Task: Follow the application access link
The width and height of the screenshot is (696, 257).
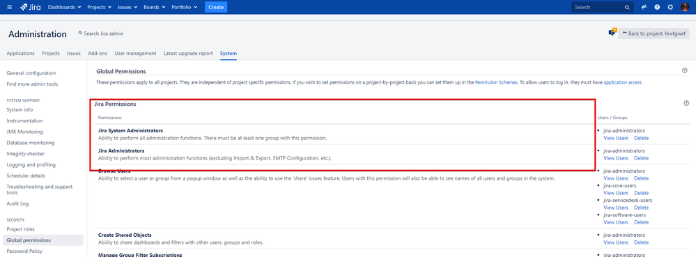Action: pyautogui.click(x=622, y=83)
